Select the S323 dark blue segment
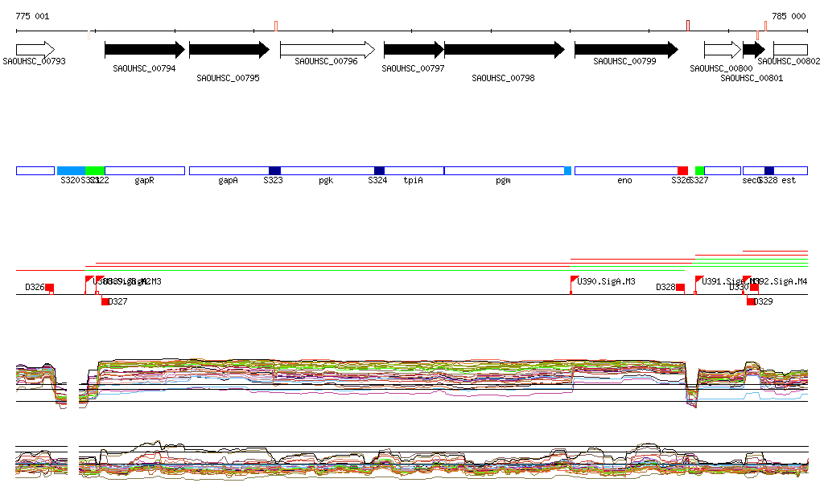The height and width of the screenshot is (491, 824). click(x=274, y=171)
